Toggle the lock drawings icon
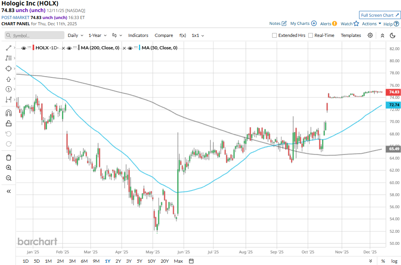Screen dimensions: 401x265 coord(9,124)
